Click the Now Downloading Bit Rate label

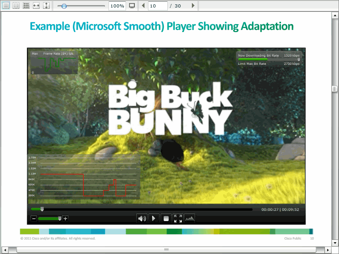(x=258, y=56)
